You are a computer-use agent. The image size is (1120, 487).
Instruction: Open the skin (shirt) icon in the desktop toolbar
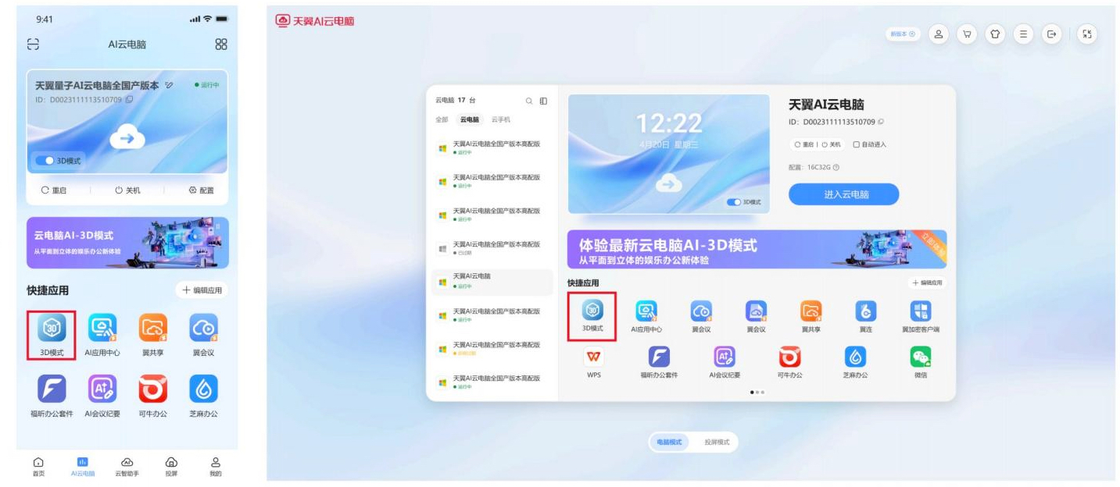tap(996, 34)
